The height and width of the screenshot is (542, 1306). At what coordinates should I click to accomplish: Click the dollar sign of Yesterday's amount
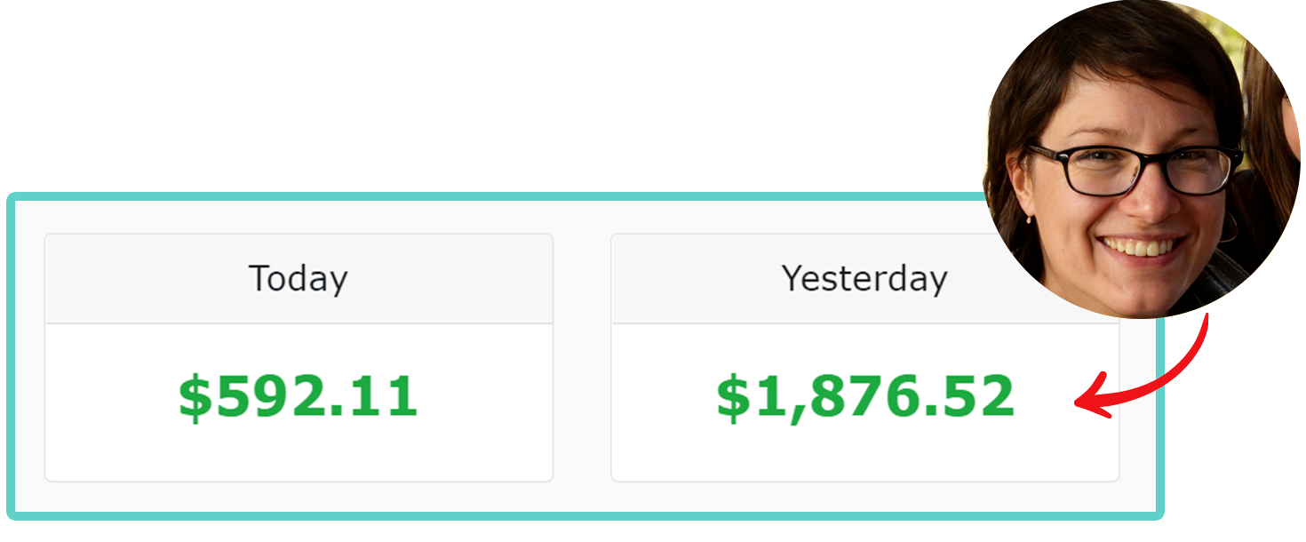click(734, 397)
